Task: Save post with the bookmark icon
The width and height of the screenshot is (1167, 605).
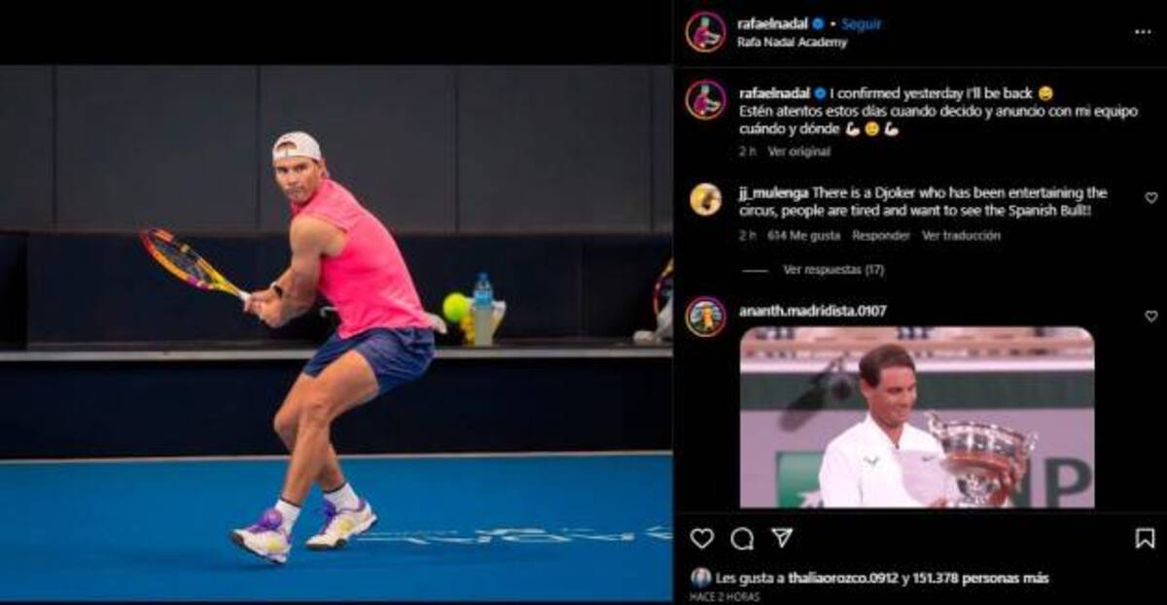Action: [x=1146, y=538]
